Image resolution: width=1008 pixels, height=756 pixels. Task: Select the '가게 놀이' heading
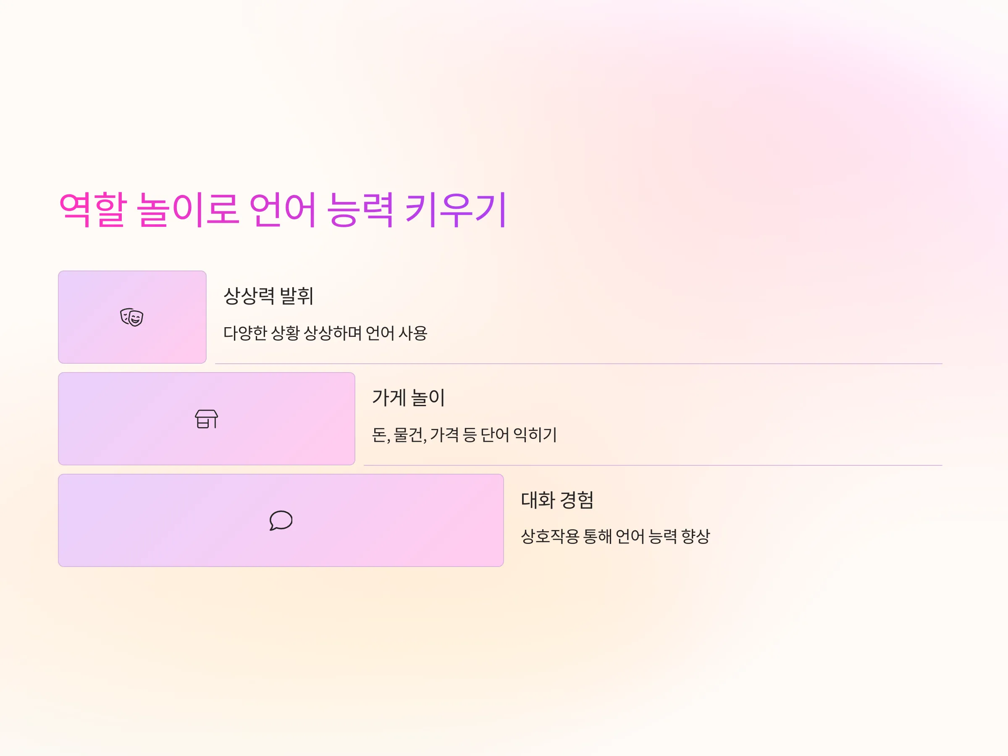point(408,397)
